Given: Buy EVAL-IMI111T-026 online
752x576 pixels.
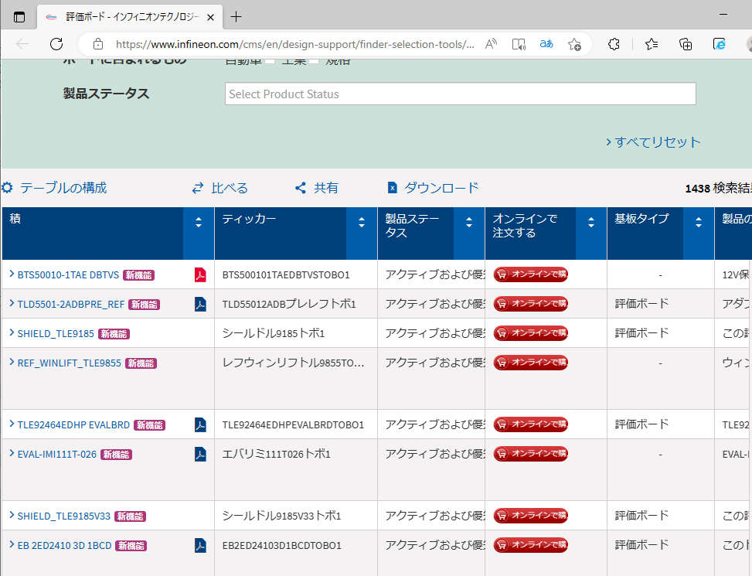Looking at the screenshot, I should 531,454.
